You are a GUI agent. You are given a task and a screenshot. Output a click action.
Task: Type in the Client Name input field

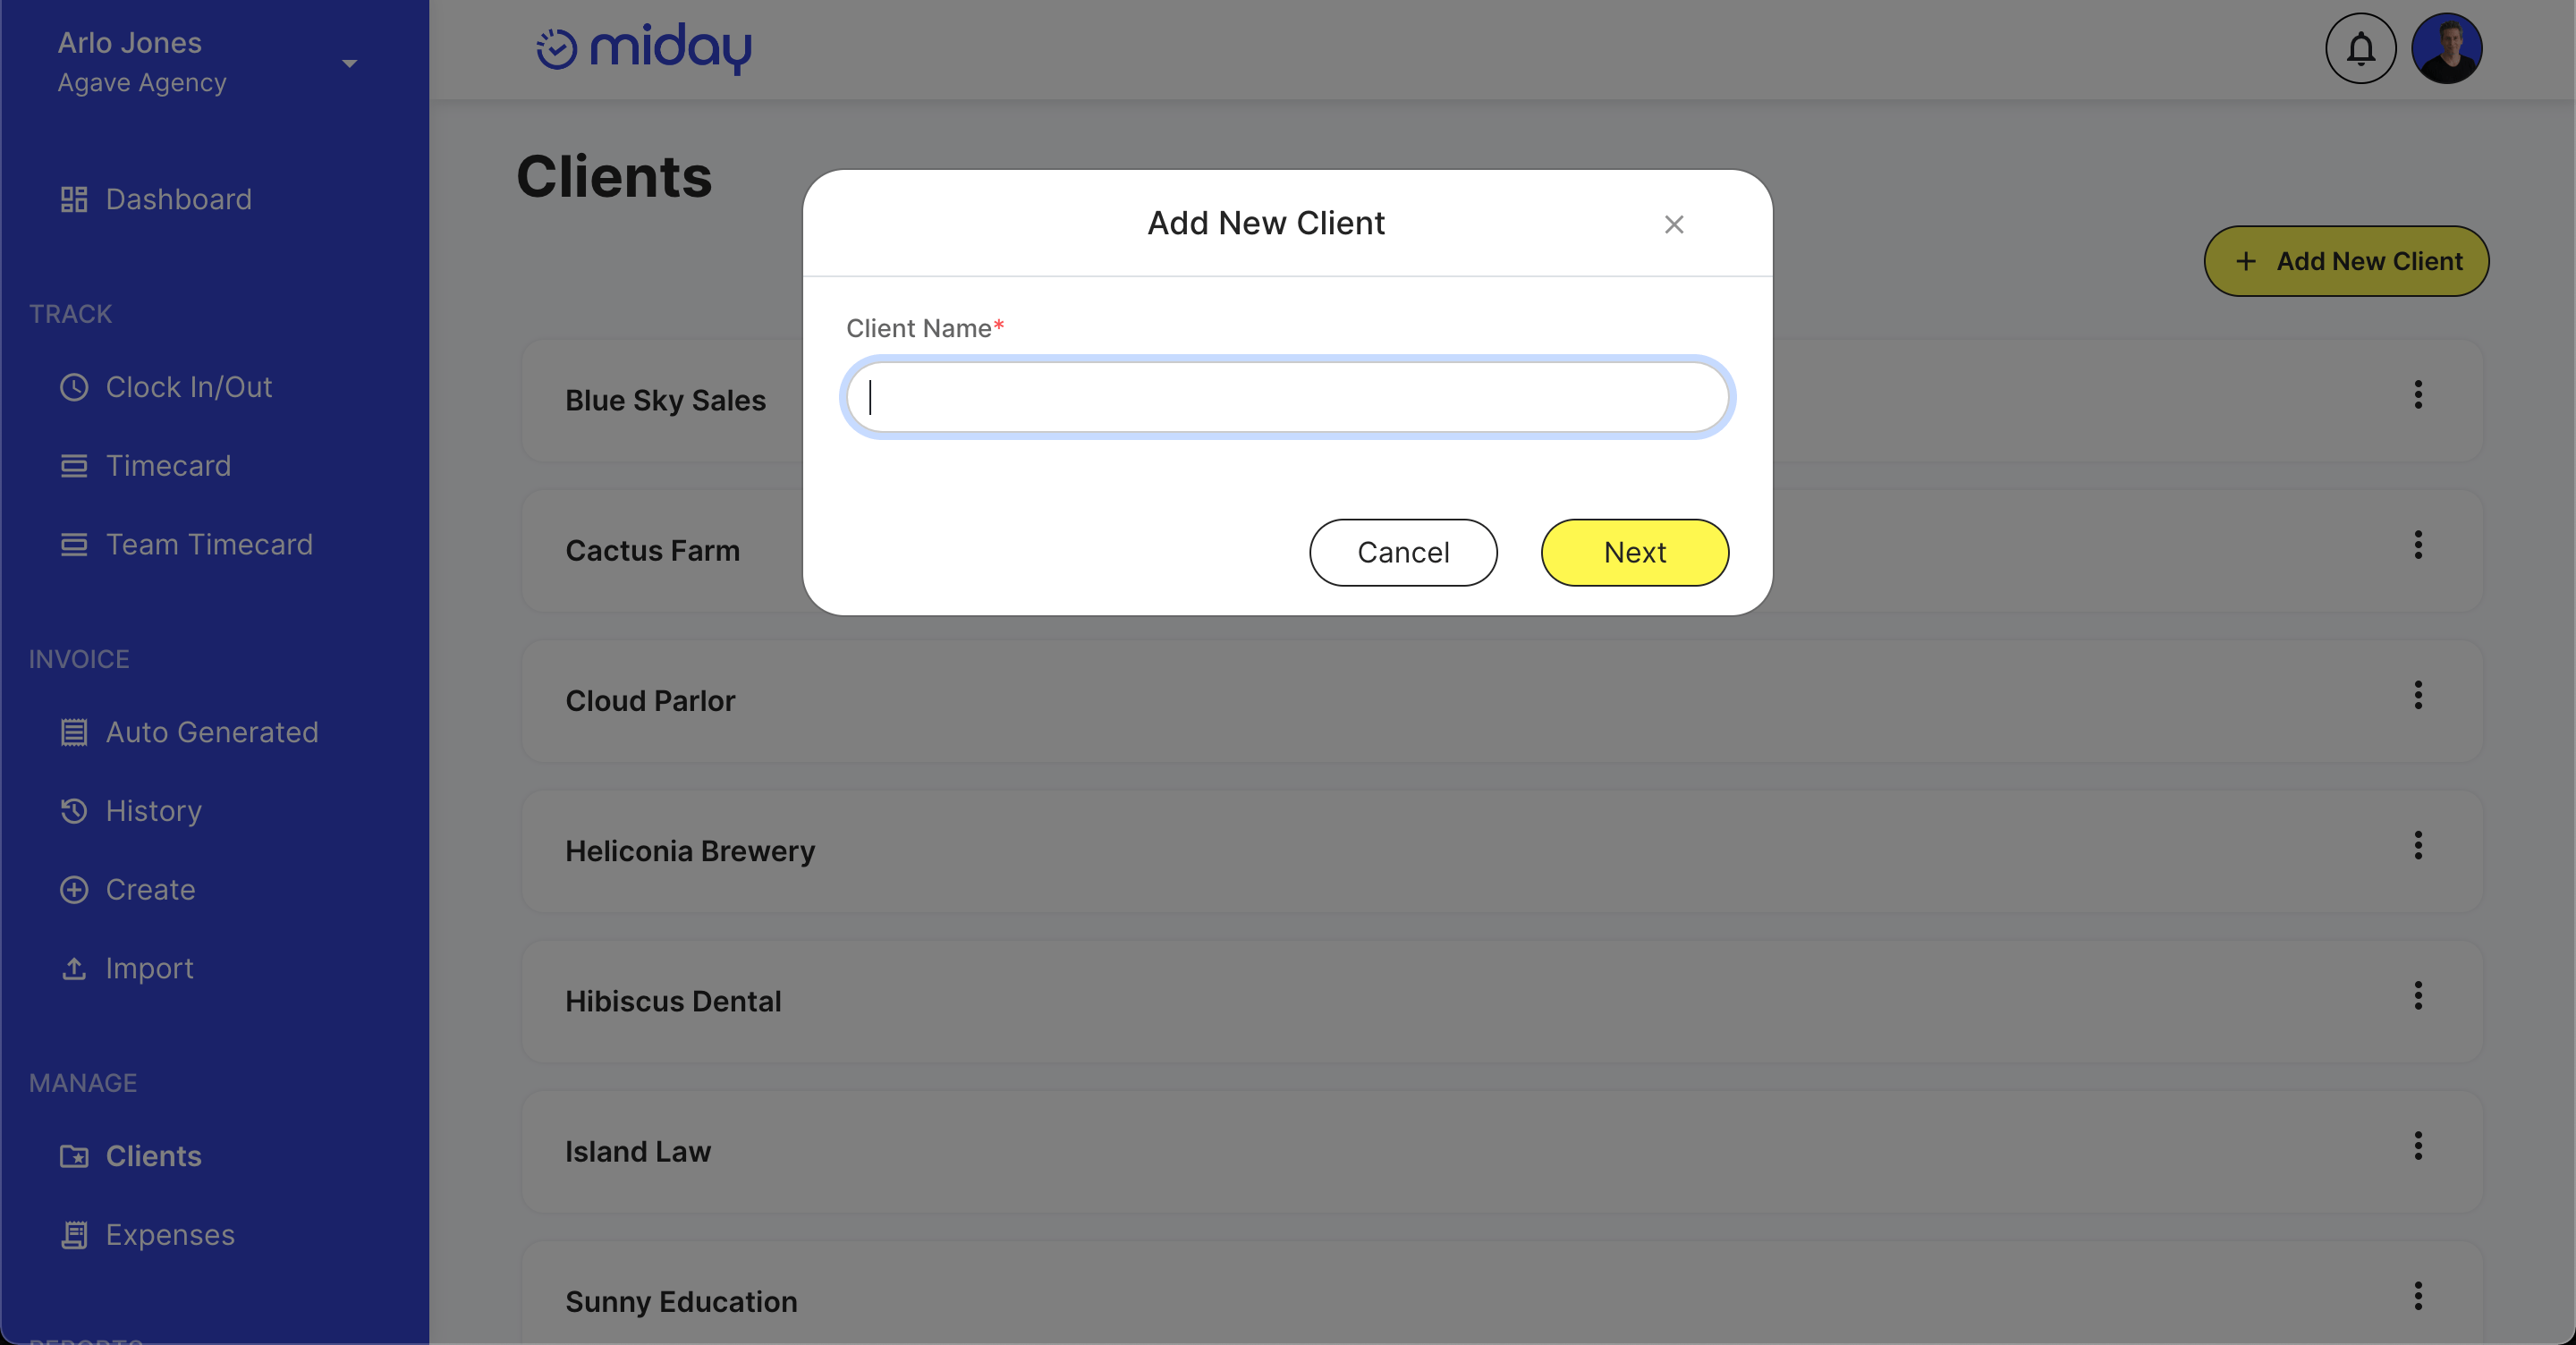click(1288, 395)
